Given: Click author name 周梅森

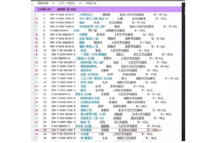Looking at the screenshot, I should pos(106,14).
